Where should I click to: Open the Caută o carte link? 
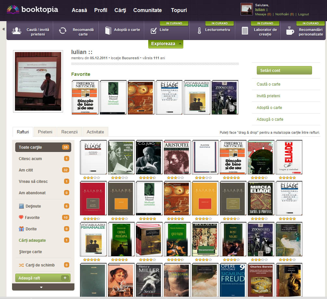pyautogui.click(x=268, y=84)
